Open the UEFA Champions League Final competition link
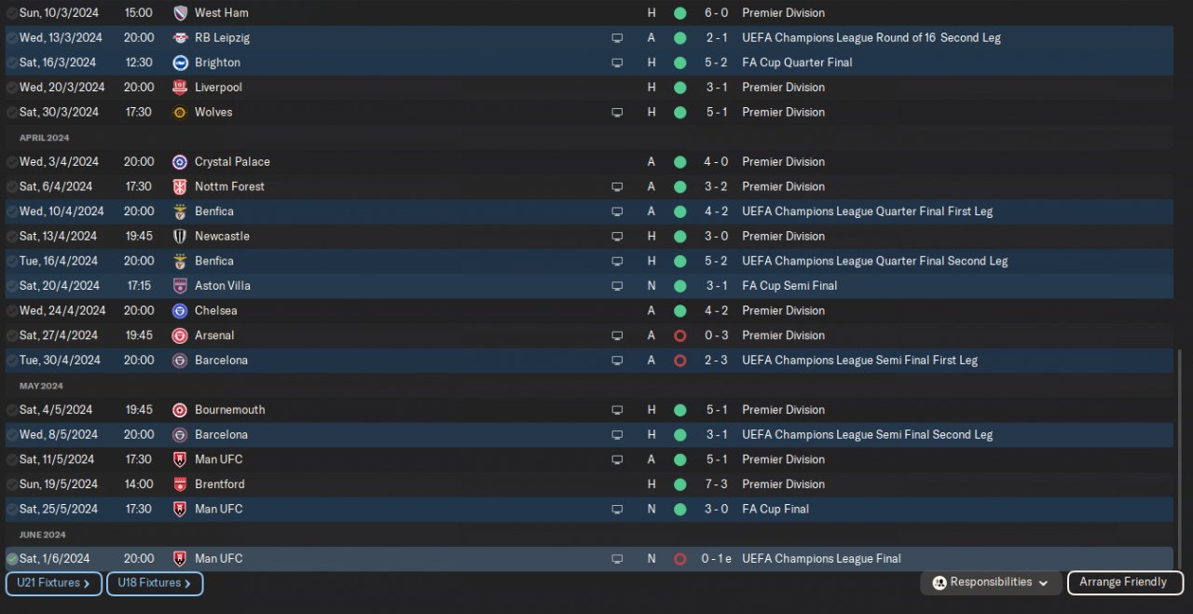 point(821,559)
